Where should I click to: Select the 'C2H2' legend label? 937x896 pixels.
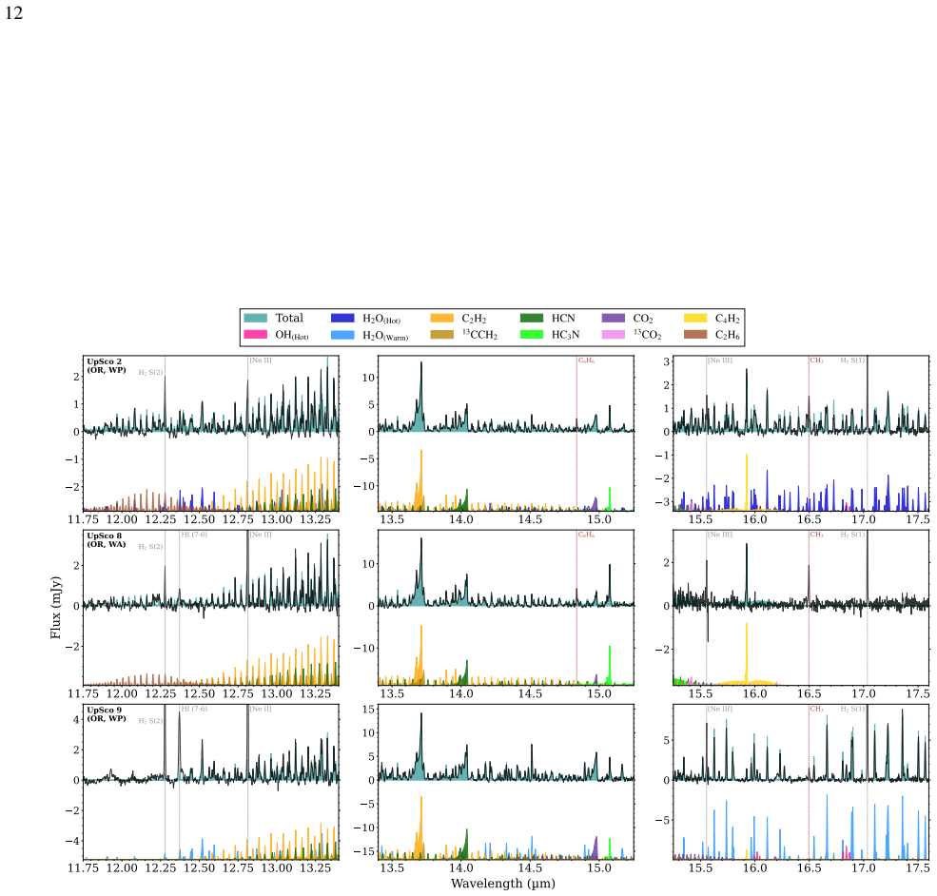[474, 319]
